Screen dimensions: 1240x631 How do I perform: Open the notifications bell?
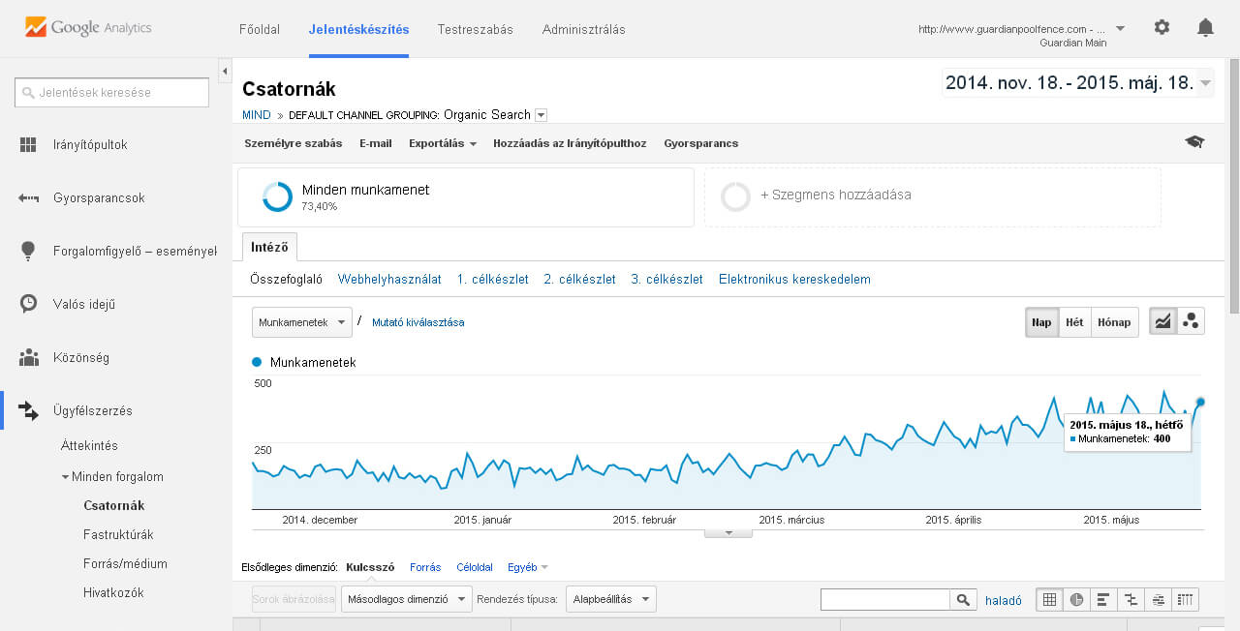point(1205,28)
